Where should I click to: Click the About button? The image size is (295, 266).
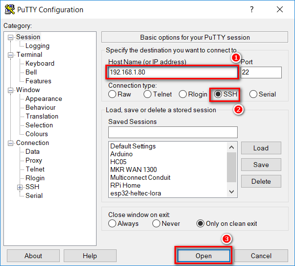pyautogui.click(x=33, y=256)
